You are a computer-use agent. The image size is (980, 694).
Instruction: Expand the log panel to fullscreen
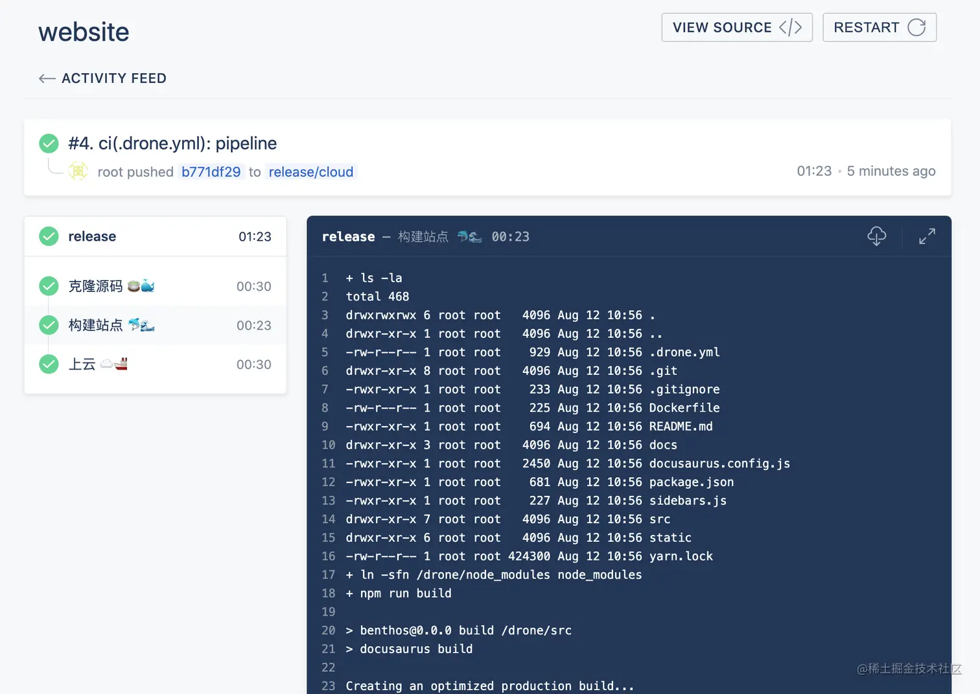[927, 236]
